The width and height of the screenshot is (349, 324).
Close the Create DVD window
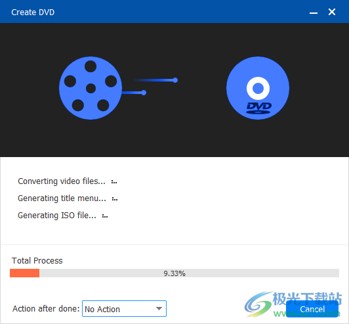(x=332, y=12)
